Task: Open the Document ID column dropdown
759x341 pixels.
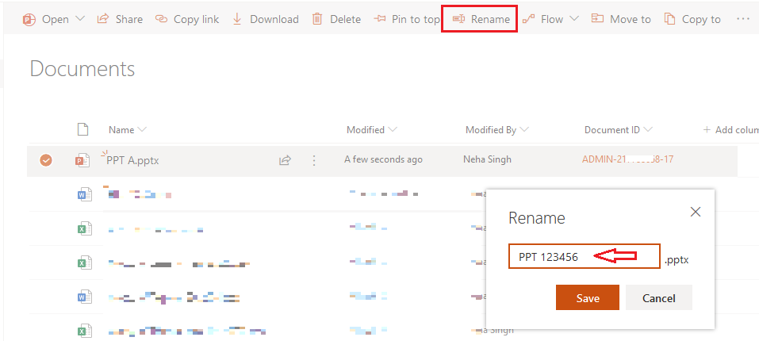Action: pyautogui.click(x=619, y=129)
